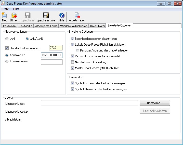Select the Erweiterte Optionen tab
This screenshot has height=145, width=183.
[119, 25]
